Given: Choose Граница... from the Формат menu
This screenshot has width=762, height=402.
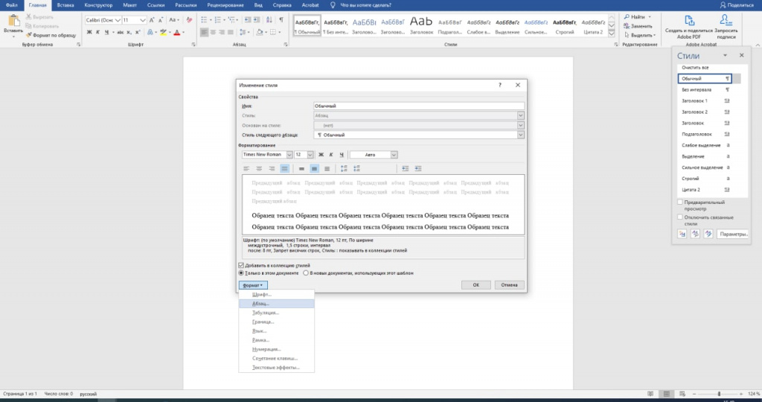Looking at the screenshot, I should (277, 322).
